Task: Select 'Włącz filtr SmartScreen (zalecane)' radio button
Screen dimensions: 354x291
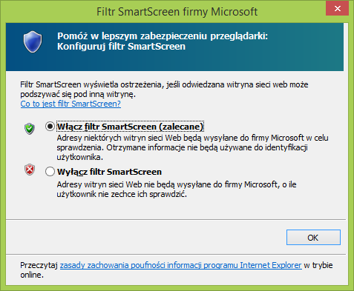Action: tap(50, 127)
